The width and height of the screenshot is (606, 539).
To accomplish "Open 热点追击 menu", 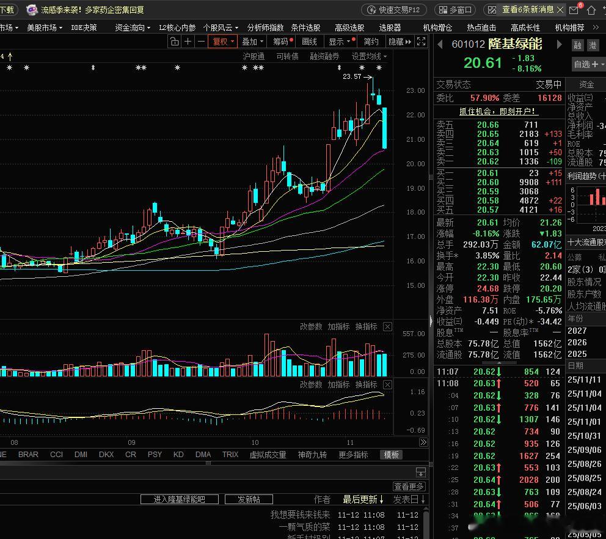I will 481,28.
